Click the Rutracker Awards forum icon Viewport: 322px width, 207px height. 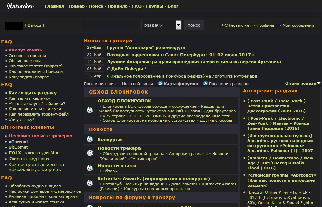[x=89, y=183]
